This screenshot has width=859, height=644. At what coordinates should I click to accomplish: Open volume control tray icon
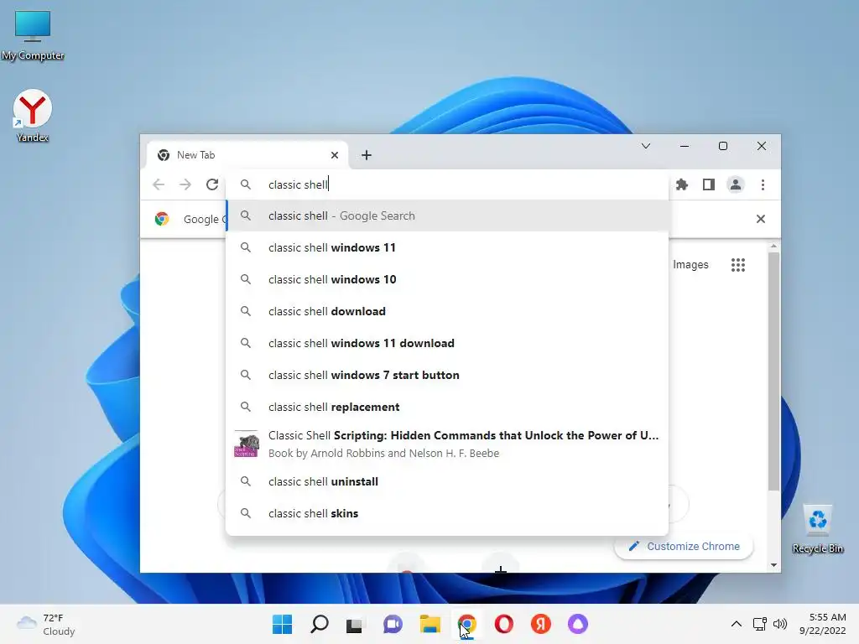click(x=780, y=624)
